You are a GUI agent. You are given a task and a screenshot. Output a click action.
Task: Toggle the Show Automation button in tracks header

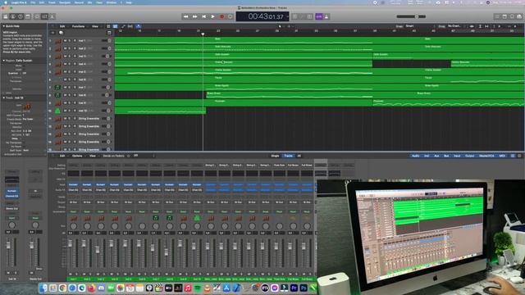[123, 26]
